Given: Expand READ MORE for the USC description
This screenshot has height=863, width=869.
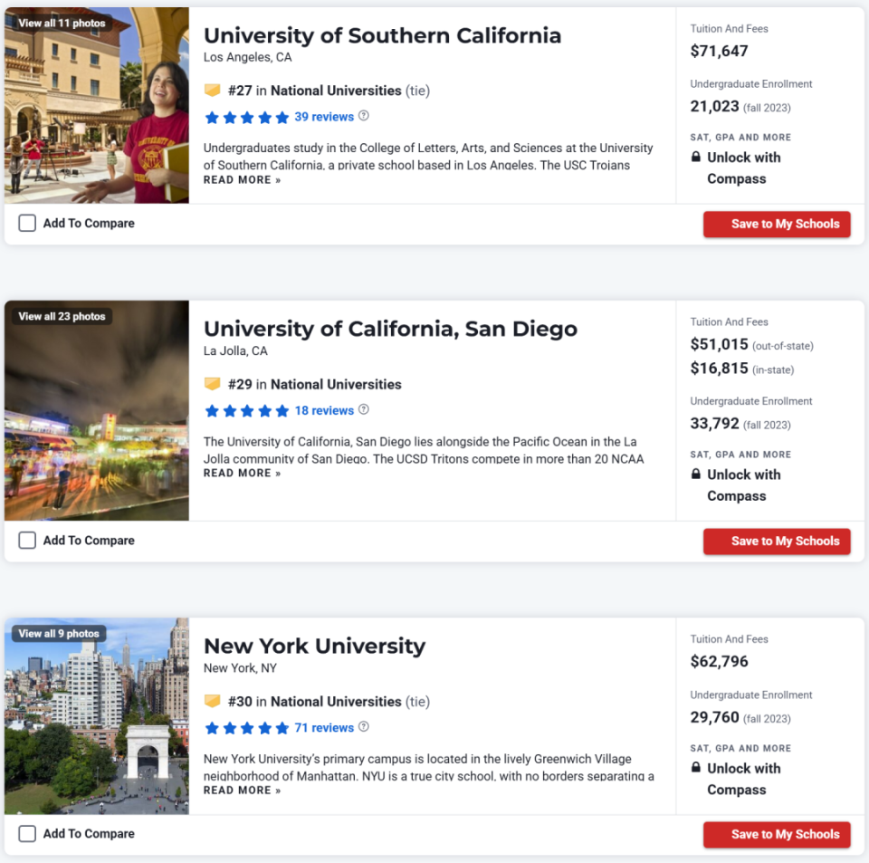Looking at the screenshot, I should [x=243, y=180].
